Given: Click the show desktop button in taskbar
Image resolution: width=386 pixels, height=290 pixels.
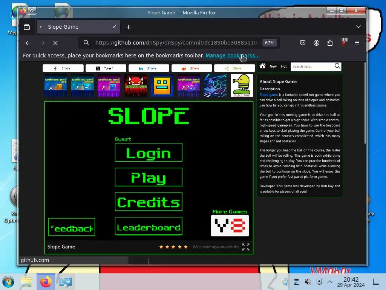Looking at the screenshot, I should tap(376, 282).
